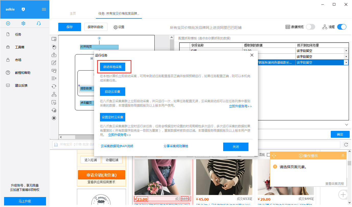Tick the checkbox right of 混批
This screenshot has width=352, height=207.
268,155
